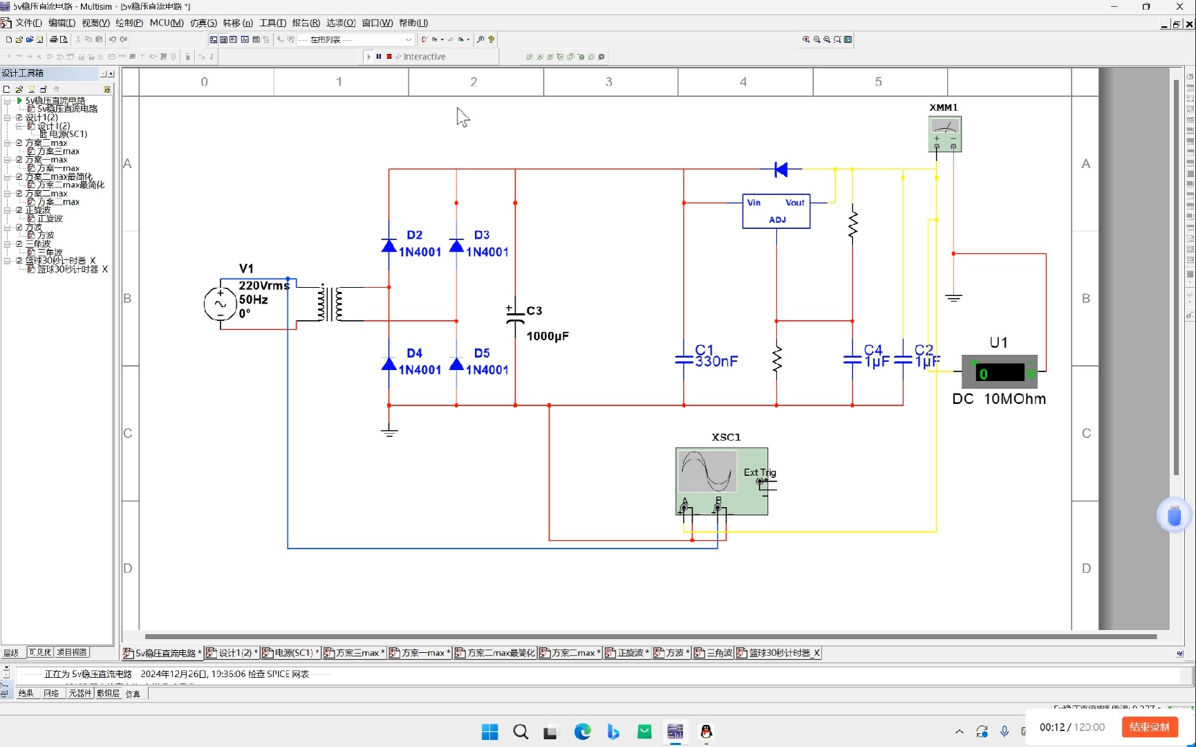This screenshot has width=1196, height=747.
Task: Select the XMM1 multimeter instrument
Action: pyautogui.click(x=945, y=134)
